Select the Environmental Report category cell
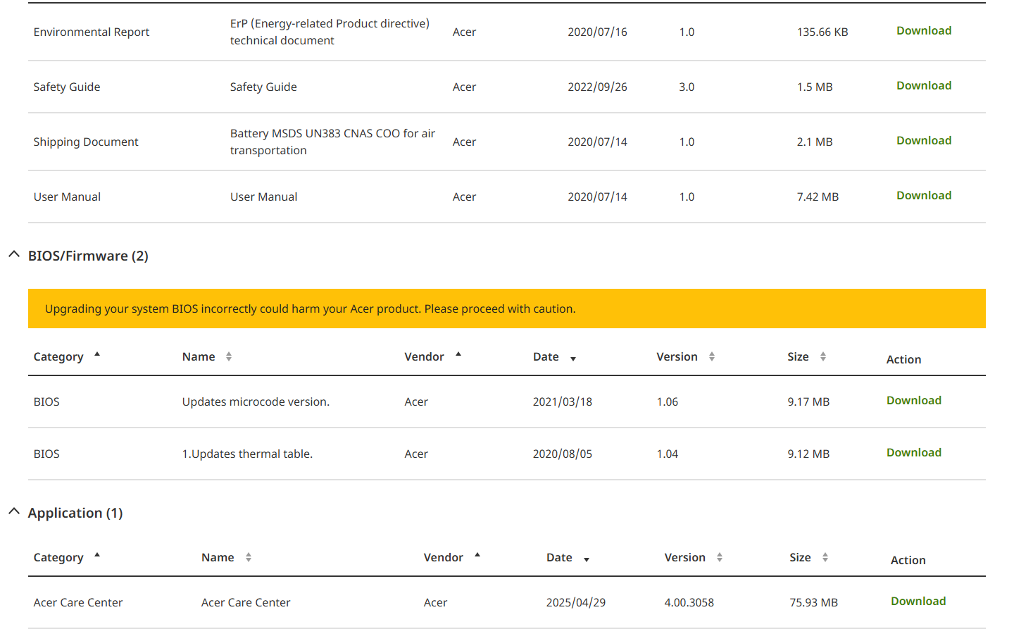Viewport: 1014px width, 629px height. click(x=92, y=32)
